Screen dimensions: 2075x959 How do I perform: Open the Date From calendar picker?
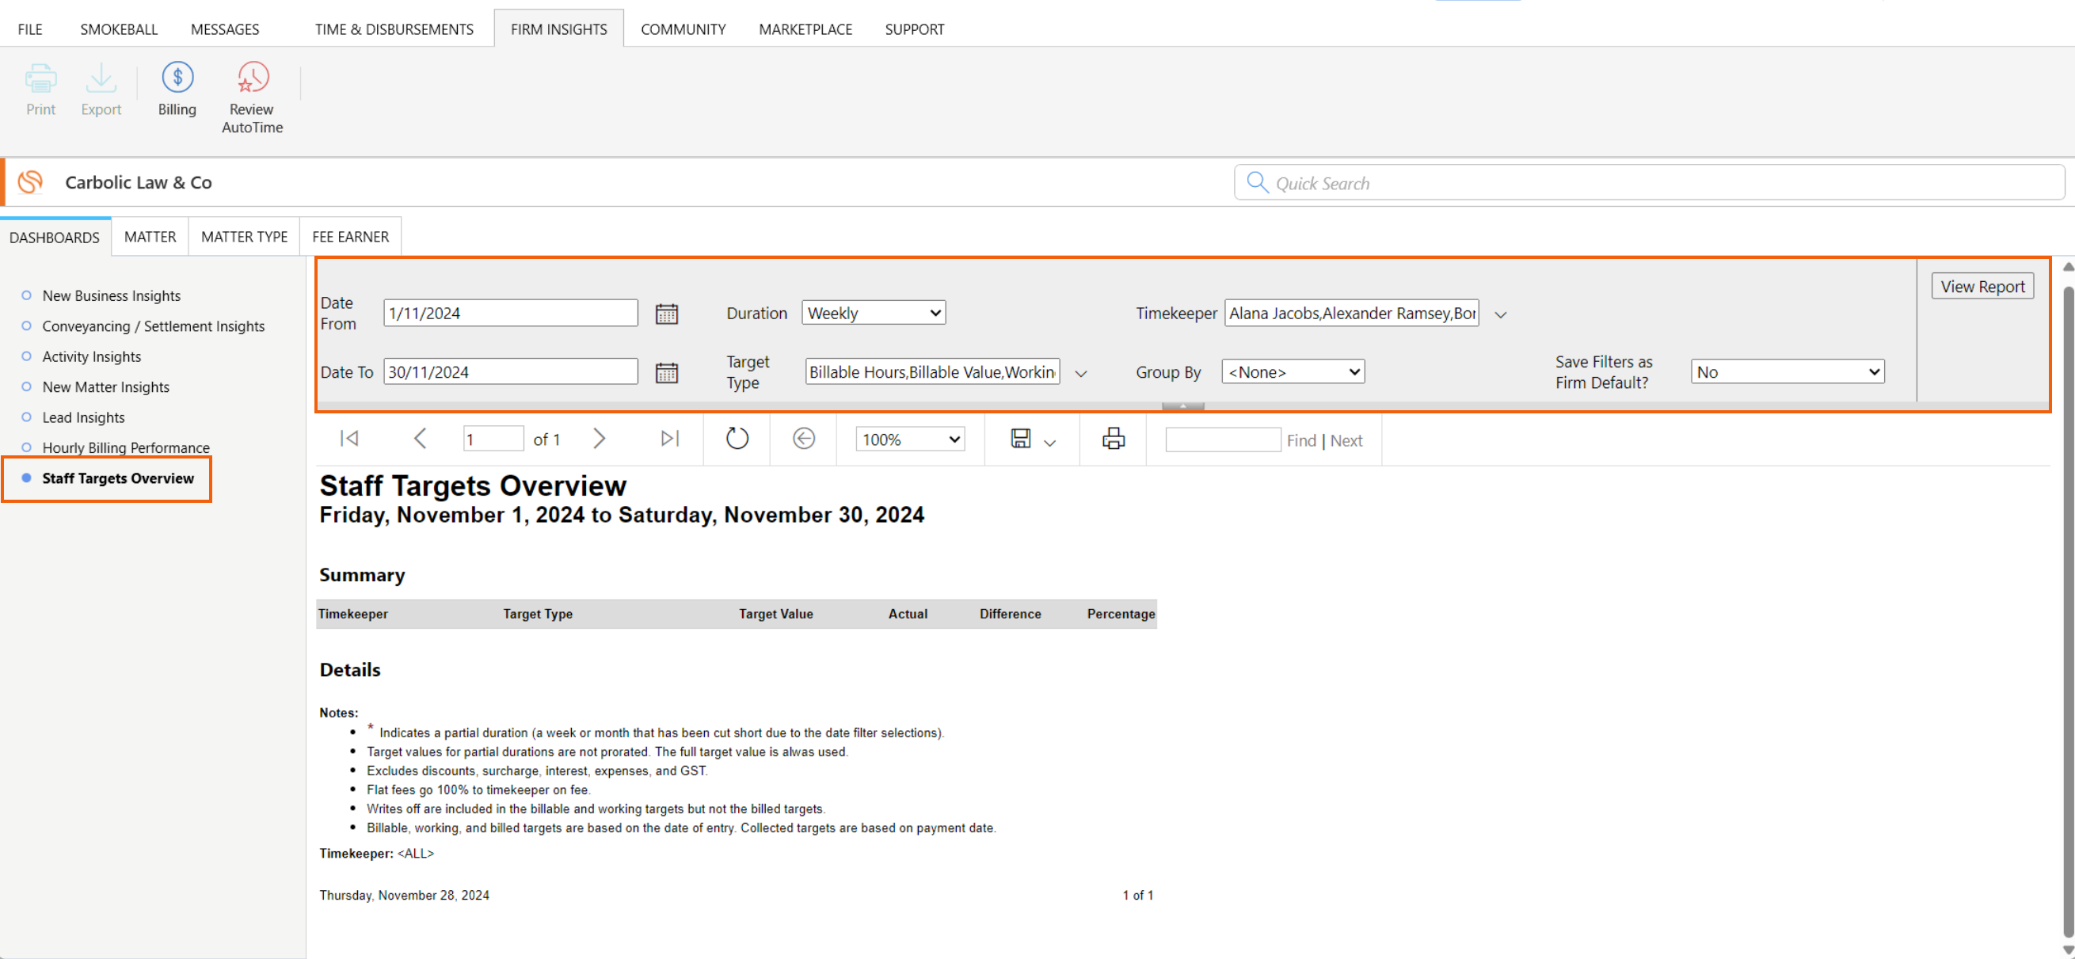coord(666,314)
